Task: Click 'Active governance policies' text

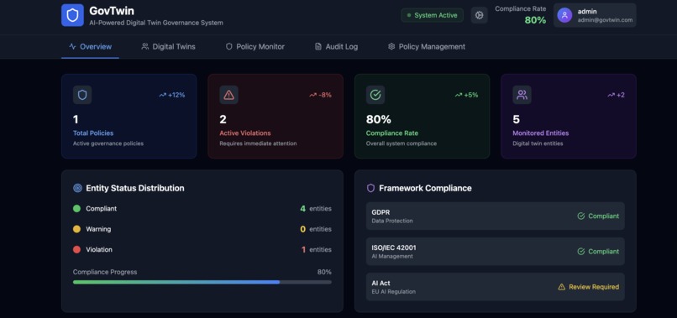Action: click(x=108, y=143)
